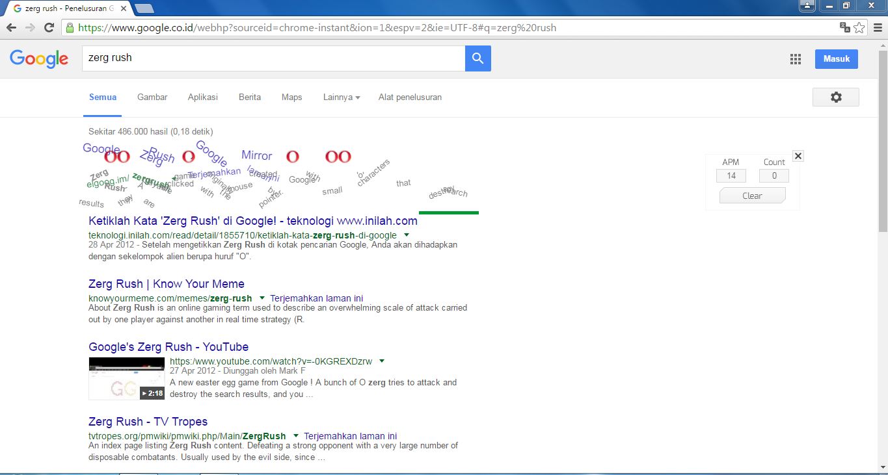Screen dimensions: 888x475
Task: Click the Masuk sign-in button
Action: (837, 58)
